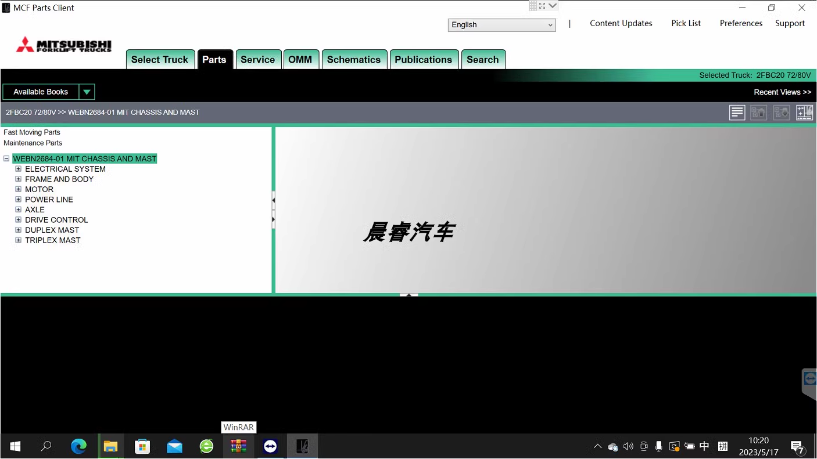Click the tree move-up arrow icon
The image size is (817, 459).
(x=759, y=113)
